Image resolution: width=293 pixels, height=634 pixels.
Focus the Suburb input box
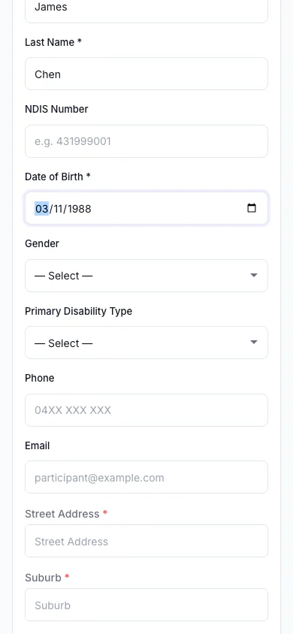click(146, 605)
